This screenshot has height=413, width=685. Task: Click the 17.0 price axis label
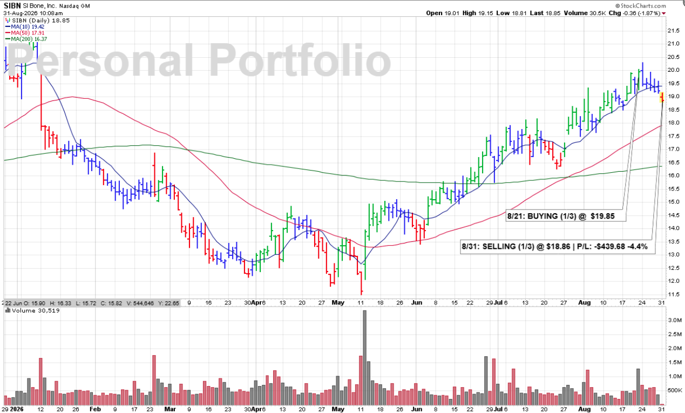[674, 149]
